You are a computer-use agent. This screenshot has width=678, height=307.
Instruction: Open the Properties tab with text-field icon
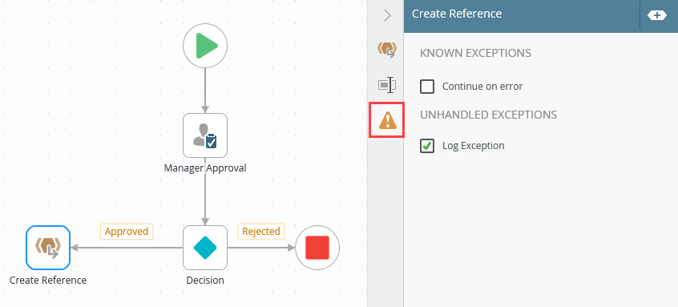point(386,85)
